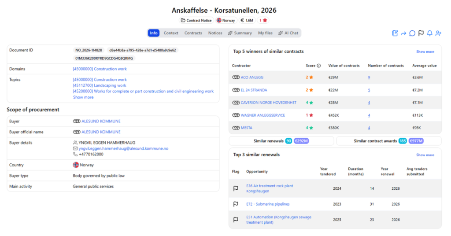This screenshot has height=236, width=451.
Task: Click the person icon by YNGVIL EGGEN HAMMERHAUG
Action: [75, 143]
